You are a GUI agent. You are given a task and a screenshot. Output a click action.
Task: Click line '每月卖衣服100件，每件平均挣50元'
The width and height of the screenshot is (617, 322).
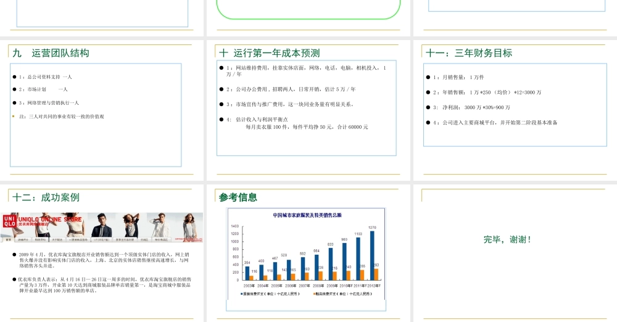pyautogui.click(x=307, y=126)
